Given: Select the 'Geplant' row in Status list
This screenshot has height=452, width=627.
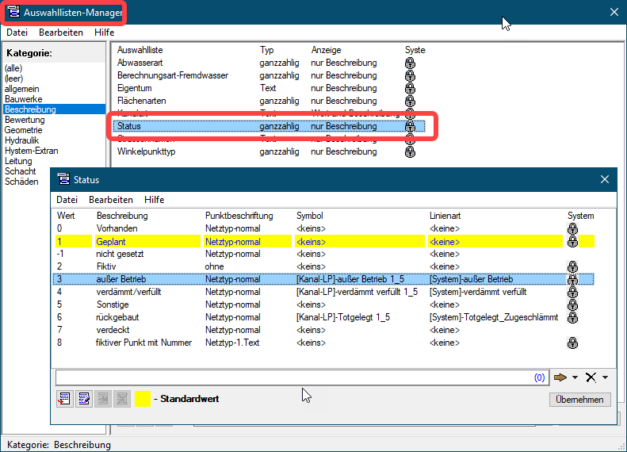Looking at the screenshot, I should [111, 241].
